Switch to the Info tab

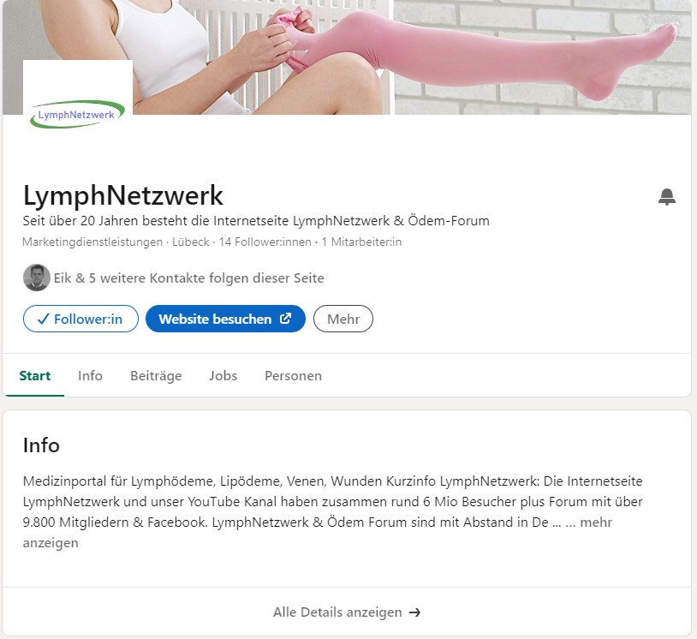point(90,376)
